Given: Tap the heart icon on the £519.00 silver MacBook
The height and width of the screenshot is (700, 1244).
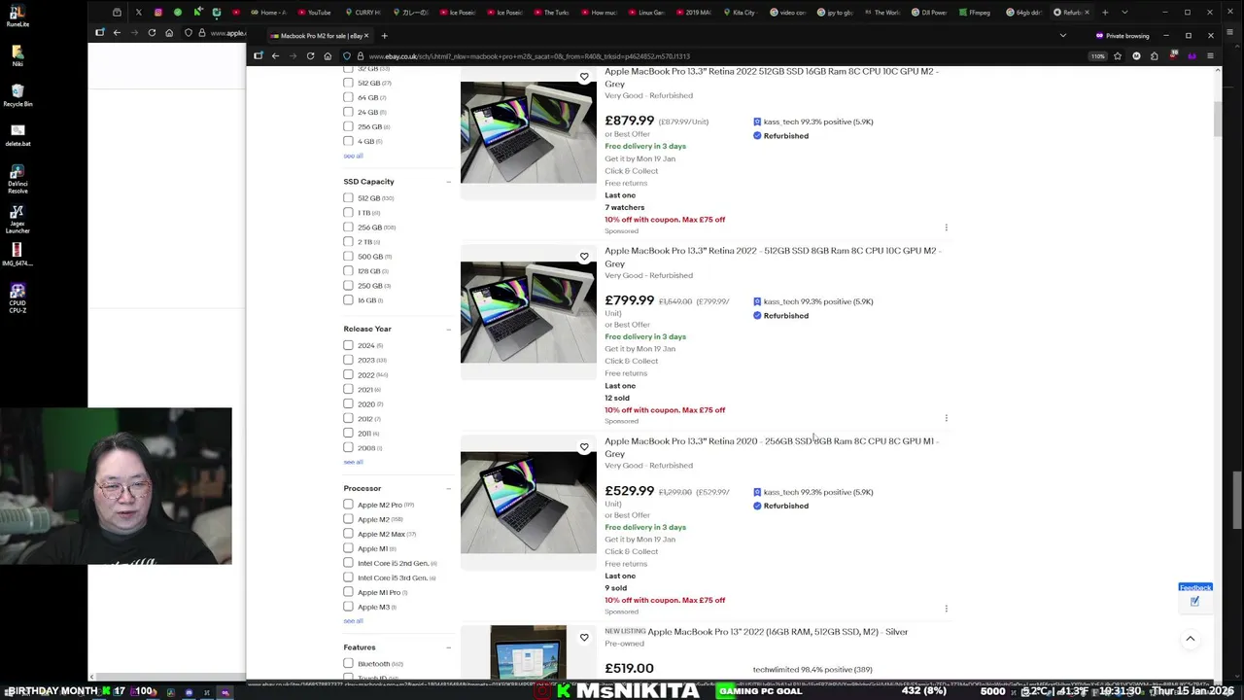Looking at the screenshot, I should click(584, 638).
